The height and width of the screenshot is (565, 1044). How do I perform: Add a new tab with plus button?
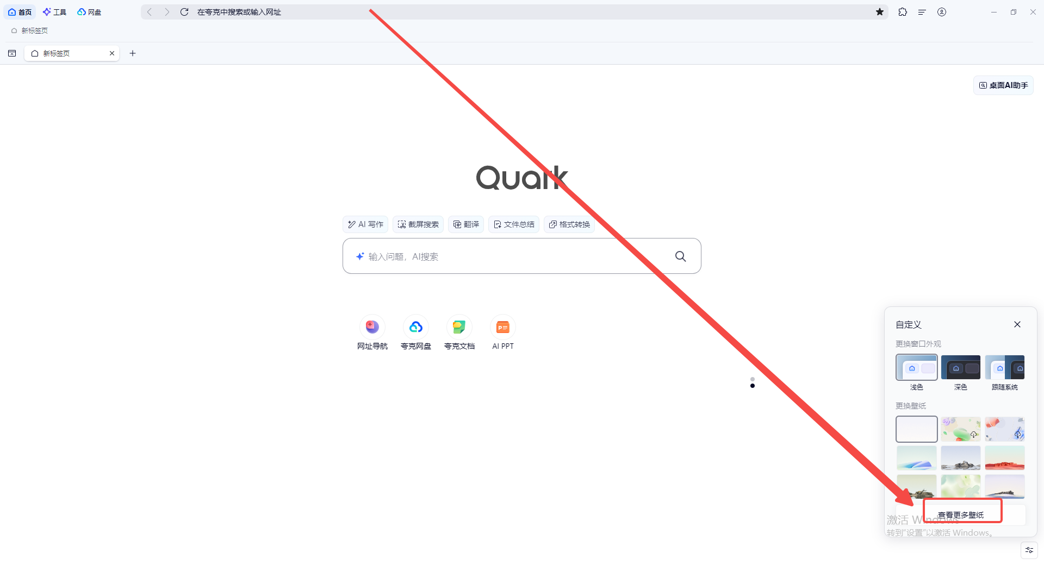coord(133,53)
